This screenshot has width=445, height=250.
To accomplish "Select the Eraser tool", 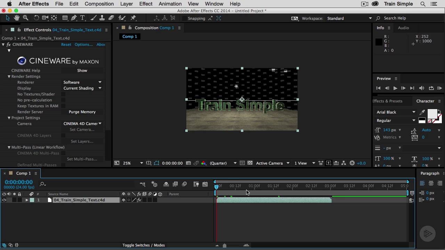I will point(111,18).
